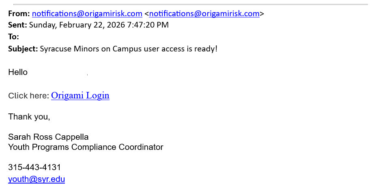Open the Origami Login link
372x192 pixels.
tap(80, 96)
